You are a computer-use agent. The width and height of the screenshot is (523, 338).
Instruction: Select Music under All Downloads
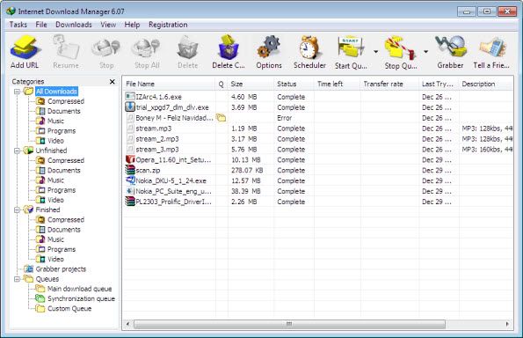[55, 121]
